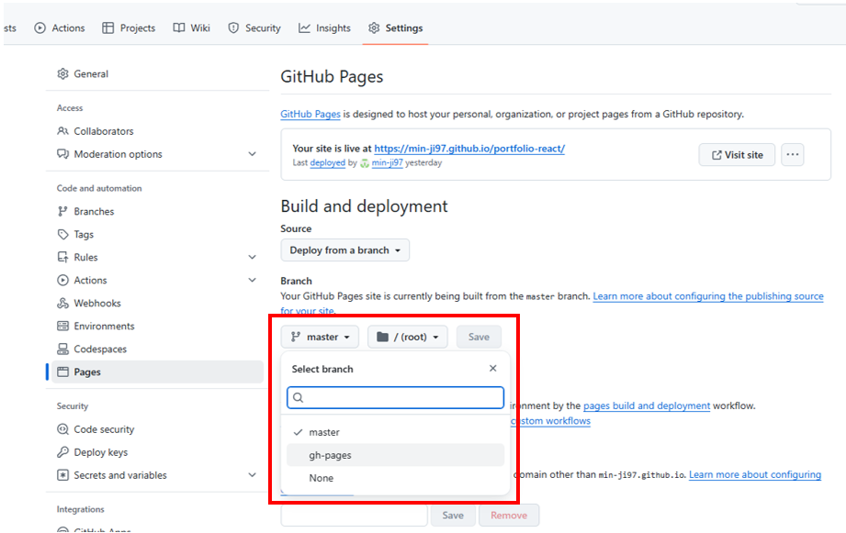Open Learn more about configuring link

pos(755,475)
